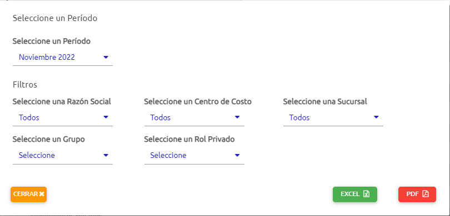The width and height of the screenshot is (450, 216).
Task: Click the PDF file icon
Action: pyautogui.click(x=426, y=194)
